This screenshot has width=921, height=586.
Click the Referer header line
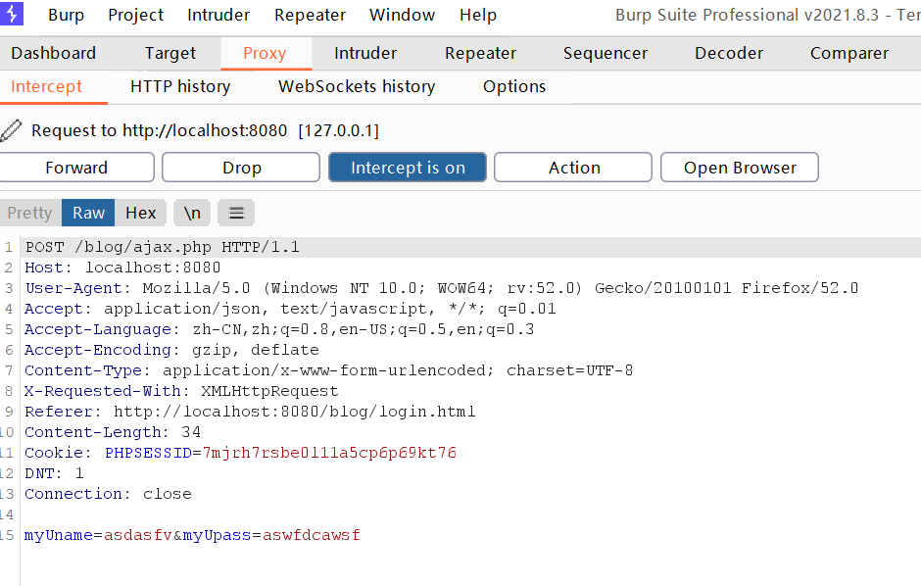[x=250, y=412]
